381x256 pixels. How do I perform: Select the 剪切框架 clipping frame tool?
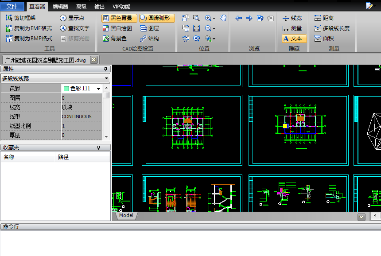[21, 18]
